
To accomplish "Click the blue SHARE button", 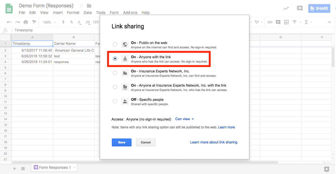I will (319, 8).
